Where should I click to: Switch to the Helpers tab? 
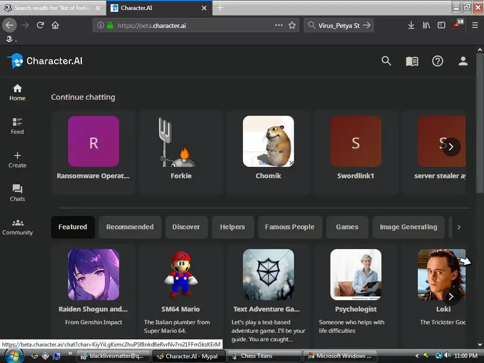click(x=233, y=227)
